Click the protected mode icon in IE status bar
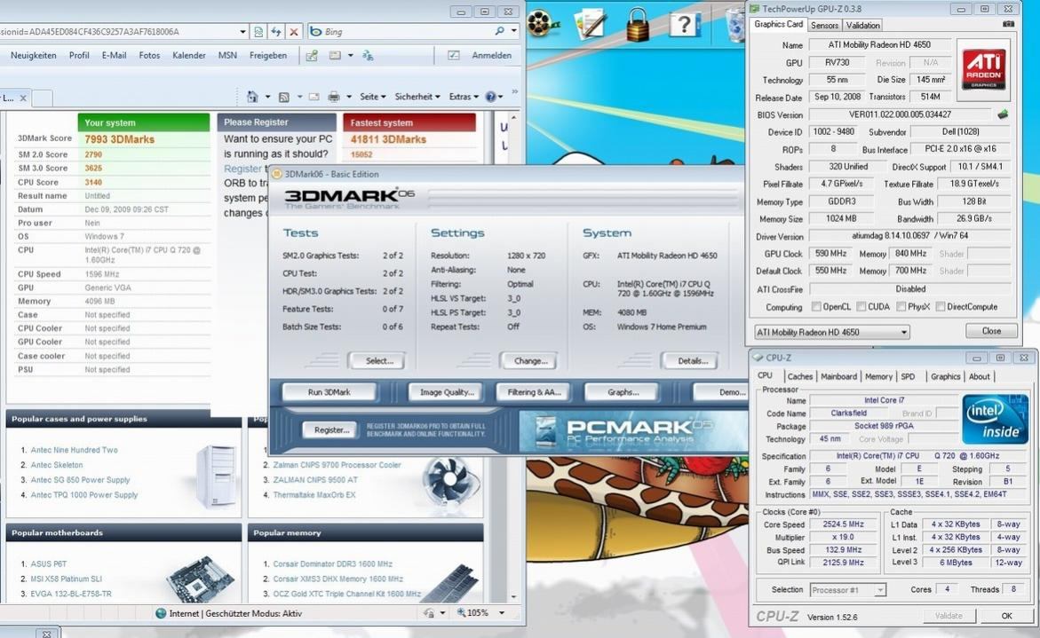 pyautogui.click(x=429, y=613)
